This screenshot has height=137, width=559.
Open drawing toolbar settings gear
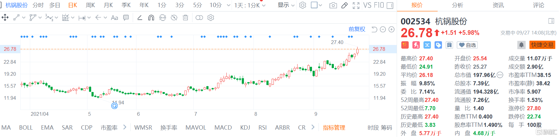click(x=211, y=18)
